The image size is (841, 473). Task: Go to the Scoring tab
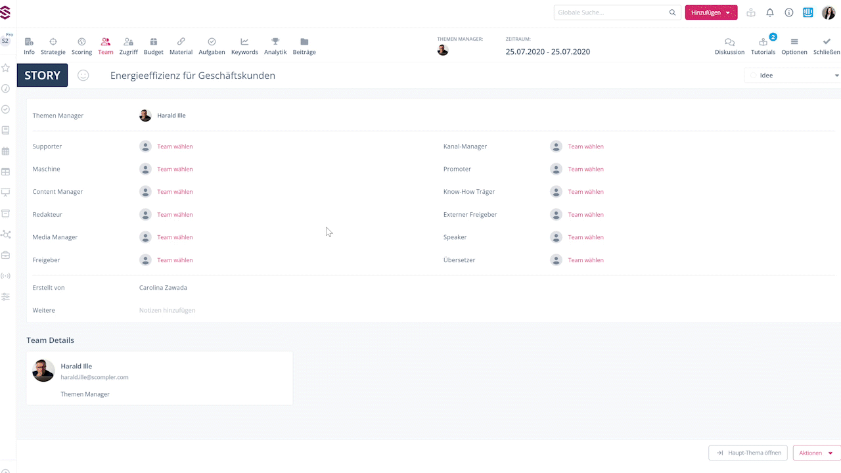(x=81, y=45)
